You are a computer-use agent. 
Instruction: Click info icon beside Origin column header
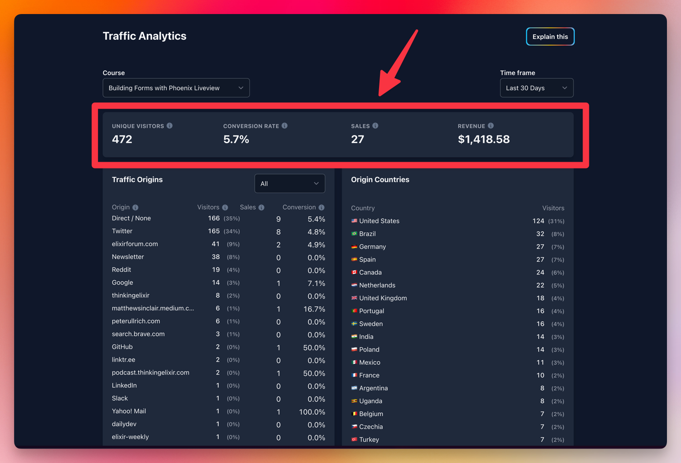(136, 207)
